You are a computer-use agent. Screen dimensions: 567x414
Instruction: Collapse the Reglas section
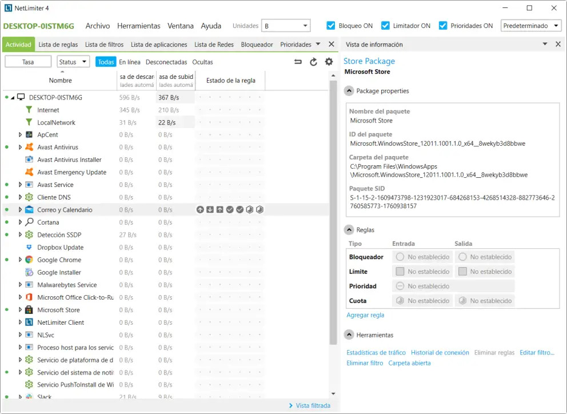click(x=349, y=230)
